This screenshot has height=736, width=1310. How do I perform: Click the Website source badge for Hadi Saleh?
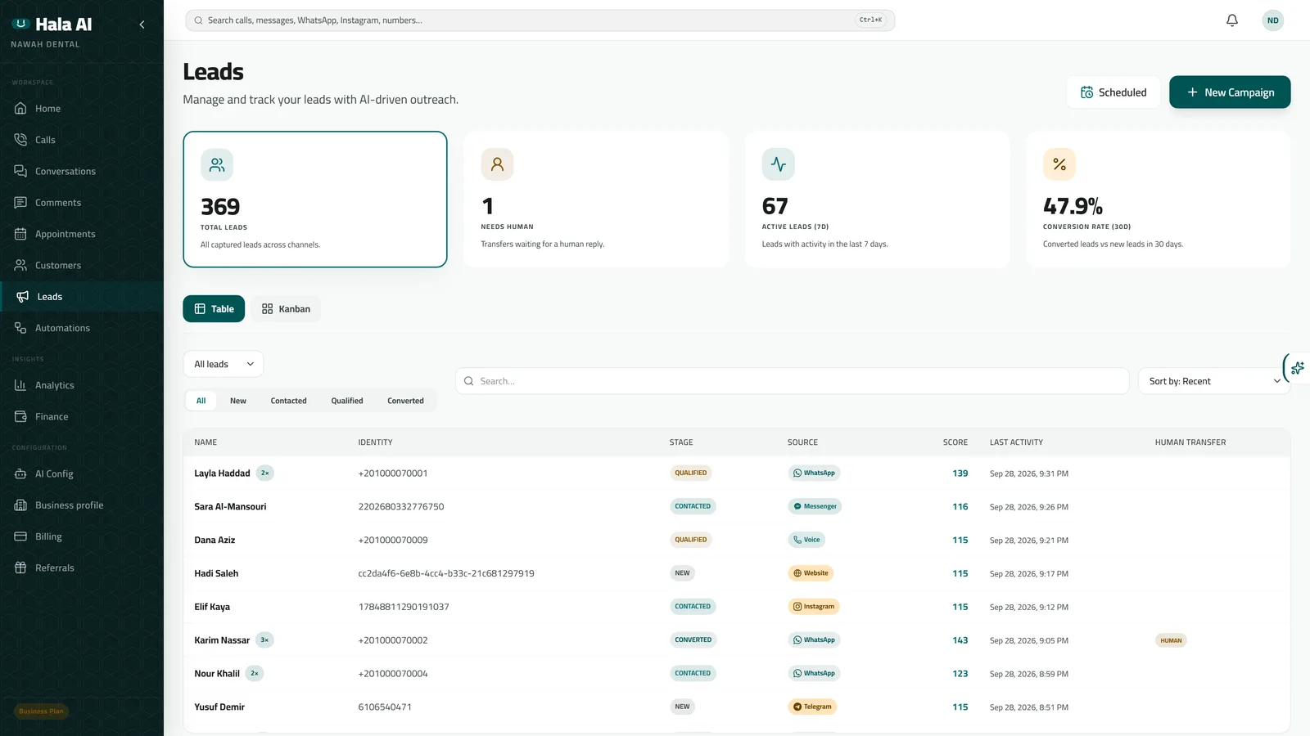click(x=811, y=573)
